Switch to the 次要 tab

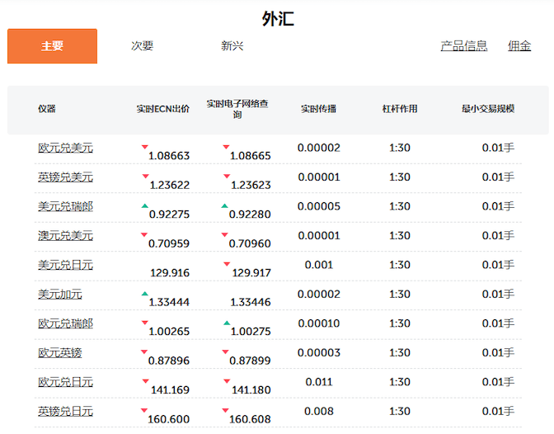click(142, 46)
